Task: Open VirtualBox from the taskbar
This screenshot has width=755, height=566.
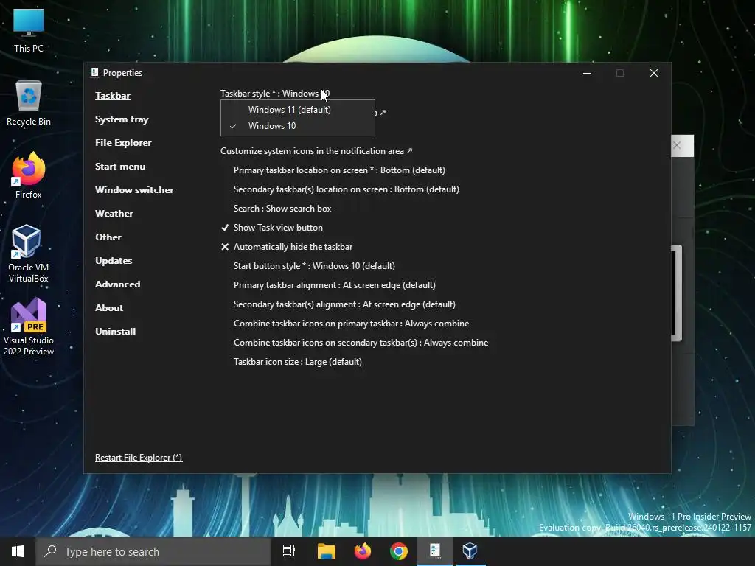Action: pos(470,551)
